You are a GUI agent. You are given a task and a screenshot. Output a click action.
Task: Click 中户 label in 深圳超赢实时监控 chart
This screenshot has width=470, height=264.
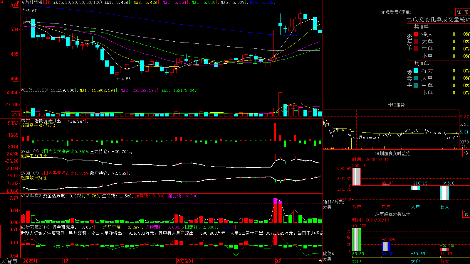386,207
